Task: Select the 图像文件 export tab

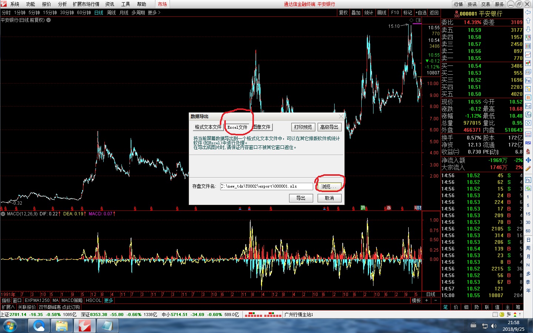Action: pos(262,127)
